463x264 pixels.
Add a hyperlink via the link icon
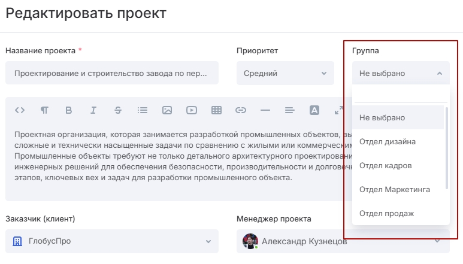pyautogui.click(x=241, y=110)
